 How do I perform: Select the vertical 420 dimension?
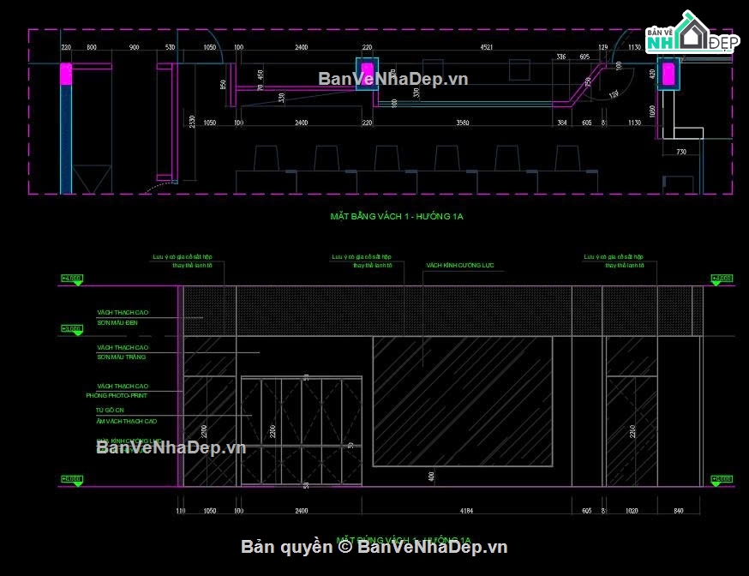coord(652,74)
